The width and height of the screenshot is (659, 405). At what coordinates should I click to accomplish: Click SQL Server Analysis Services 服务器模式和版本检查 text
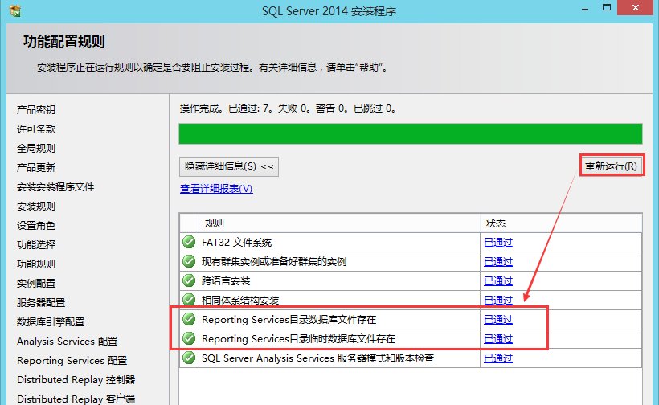[317, 358]
